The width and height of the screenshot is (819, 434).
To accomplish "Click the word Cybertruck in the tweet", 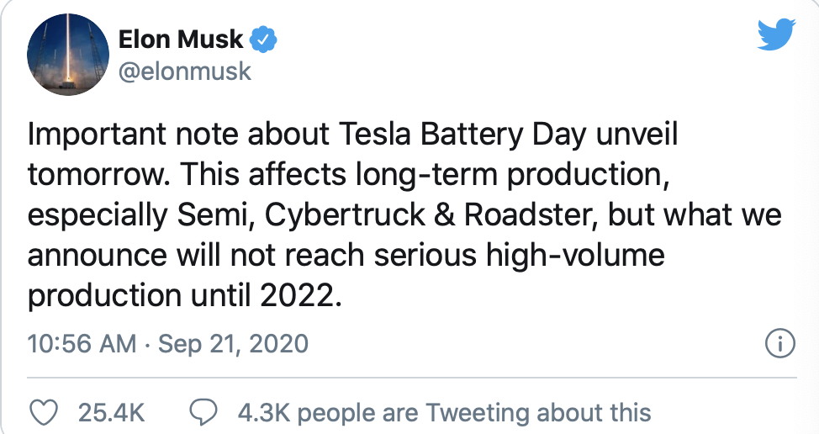I will click(345, 215).
